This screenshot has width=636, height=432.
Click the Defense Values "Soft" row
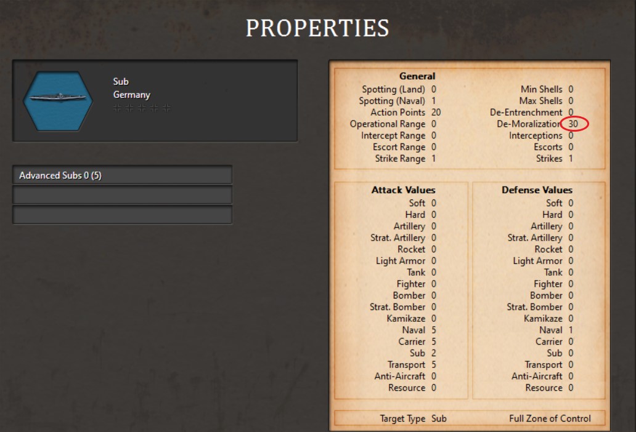[560, 203]
